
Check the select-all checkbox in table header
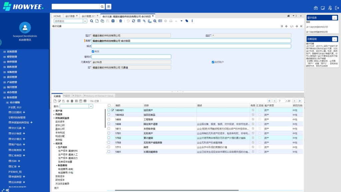[x=109, y=105]
